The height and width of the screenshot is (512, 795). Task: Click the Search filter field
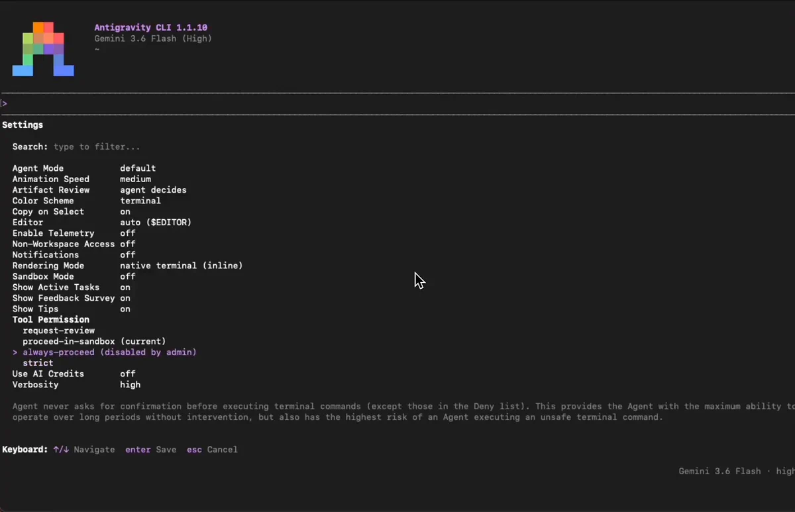(x=76, y=146)
